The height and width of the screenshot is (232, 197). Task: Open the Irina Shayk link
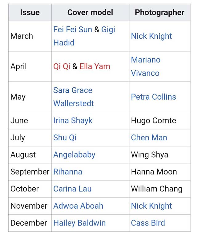tap(73, 121)
